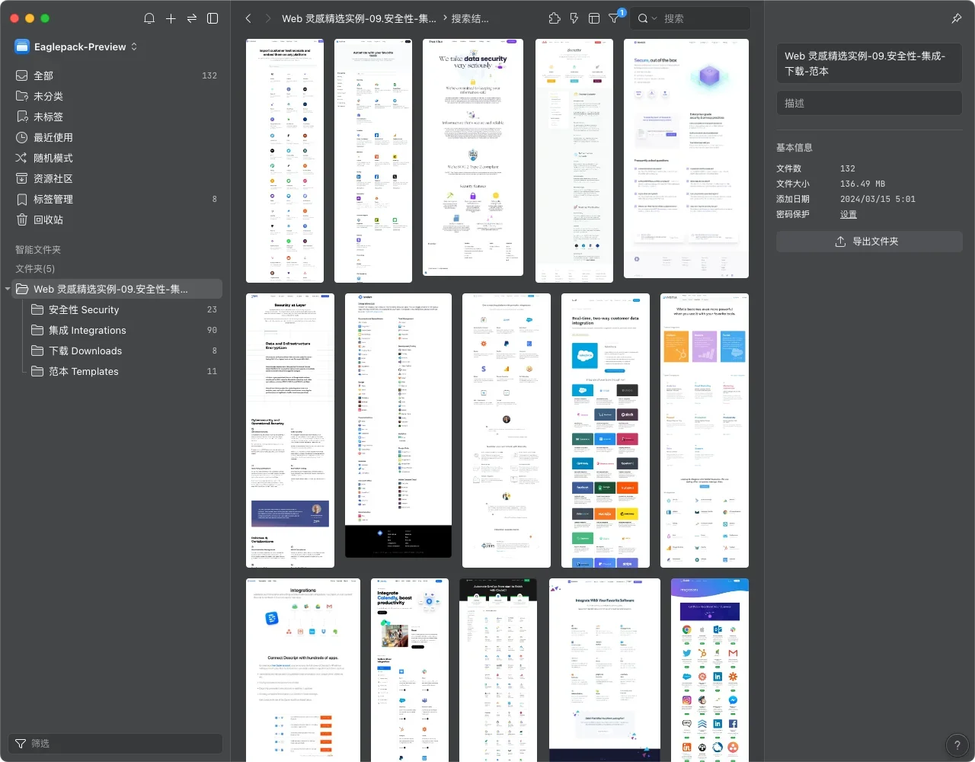Screen dimensions: 975x762
Task: Select 随机模式 in the sidebar
Action: pyautogui.click(x=53, y=158)
